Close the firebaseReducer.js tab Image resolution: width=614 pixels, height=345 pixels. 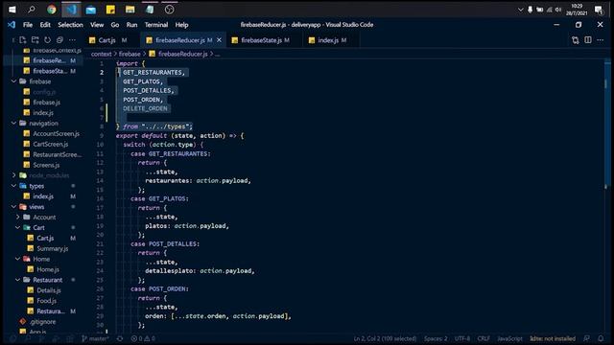[x=219, y=40]
